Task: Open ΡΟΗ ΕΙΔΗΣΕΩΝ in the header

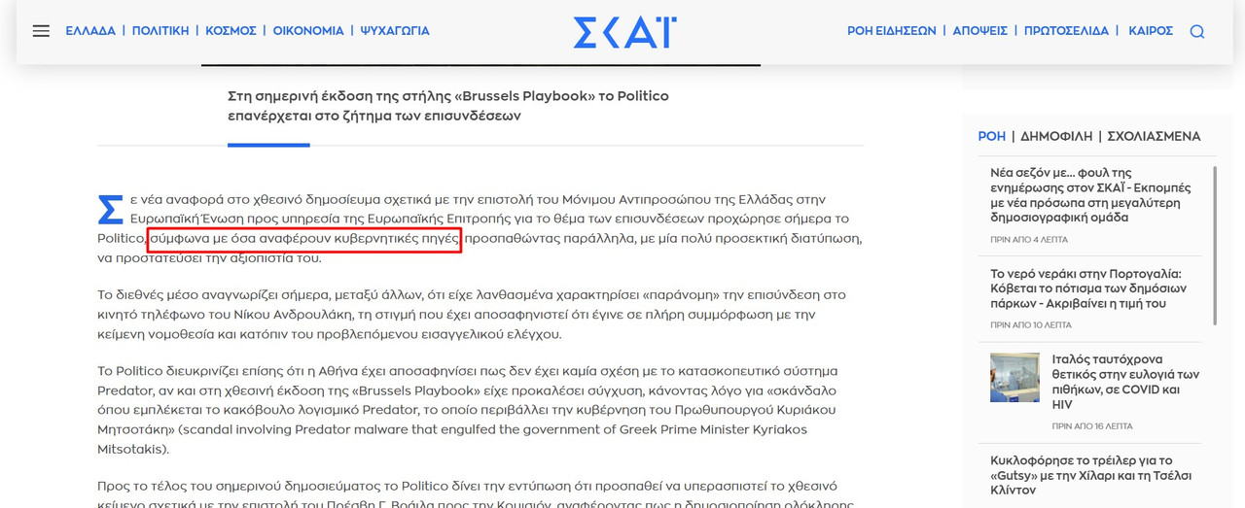Action: pyautogui.click(x=892, y=31)
